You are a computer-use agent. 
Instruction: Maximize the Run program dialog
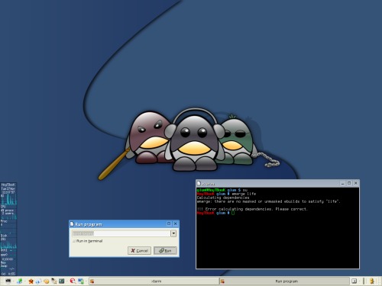click(x=169, y=223)
